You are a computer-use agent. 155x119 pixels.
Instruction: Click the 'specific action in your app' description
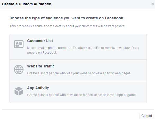click(x=81, y=95)
